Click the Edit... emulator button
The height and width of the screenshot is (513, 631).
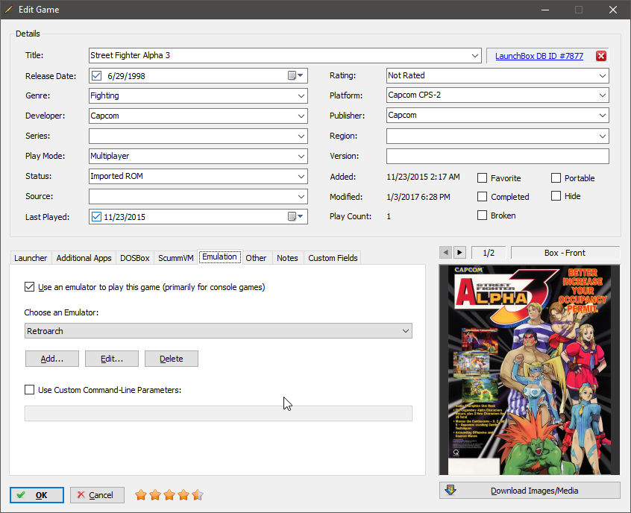tap(112, 359)
